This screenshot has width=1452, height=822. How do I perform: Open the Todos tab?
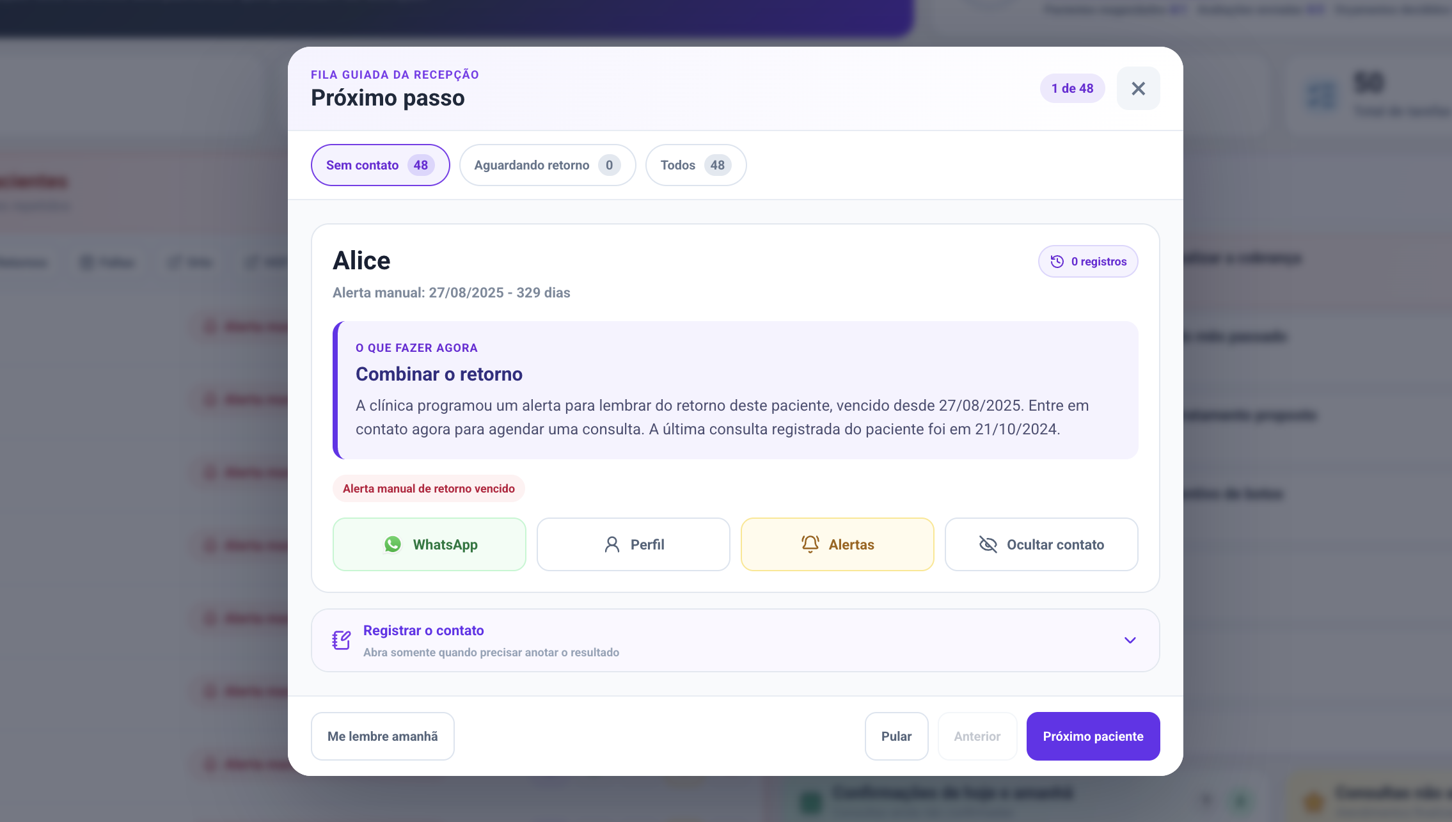[x=696, y=165]
